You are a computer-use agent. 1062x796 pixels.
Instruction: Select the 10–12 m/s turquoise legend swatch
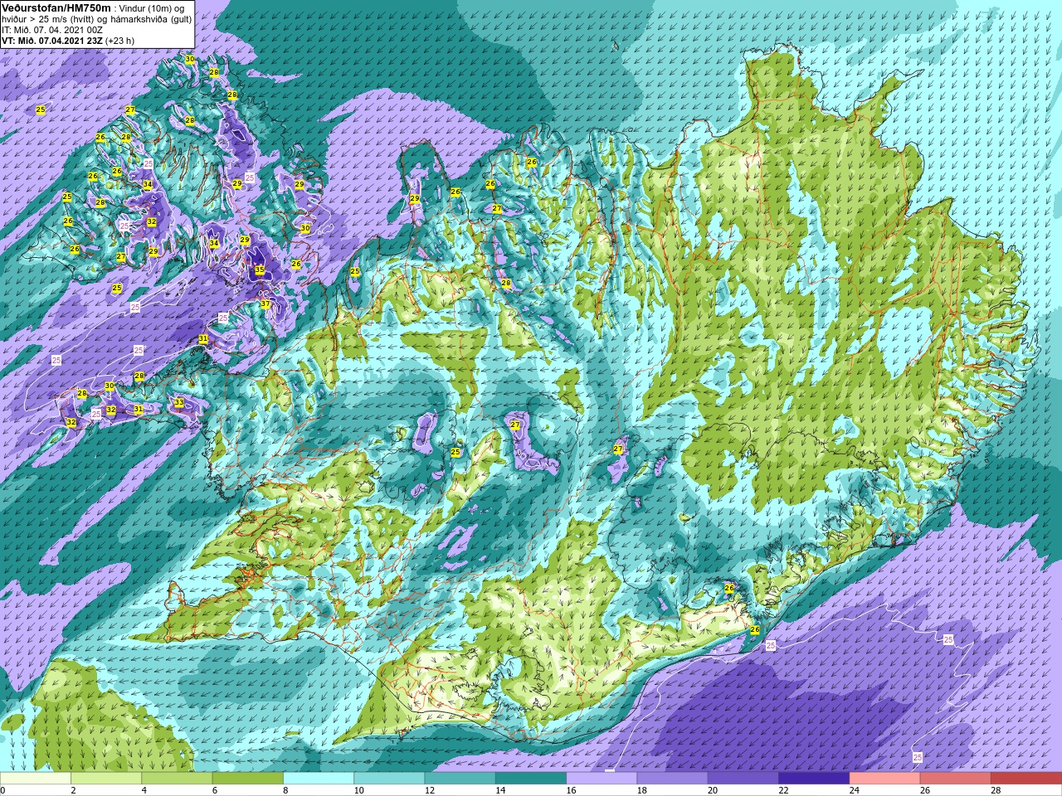pyautogui.click(x=389, y=779)
